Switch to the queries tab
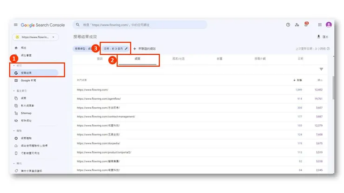The height and width of the screenshot is (193, 344). (100, 59)
